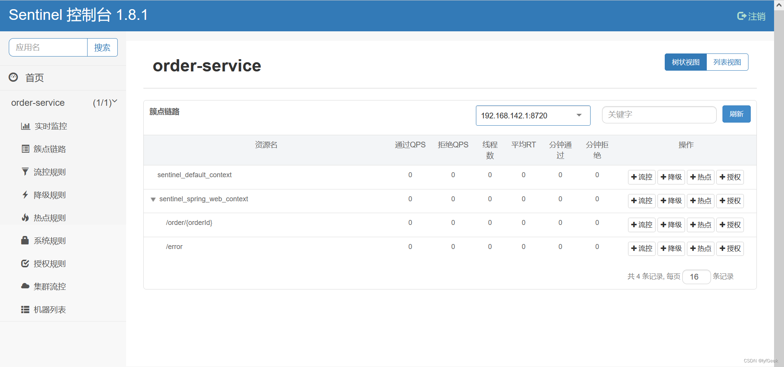Click the 机器列表 list icon
Viewport: 784px width, 367px height.
25,309
